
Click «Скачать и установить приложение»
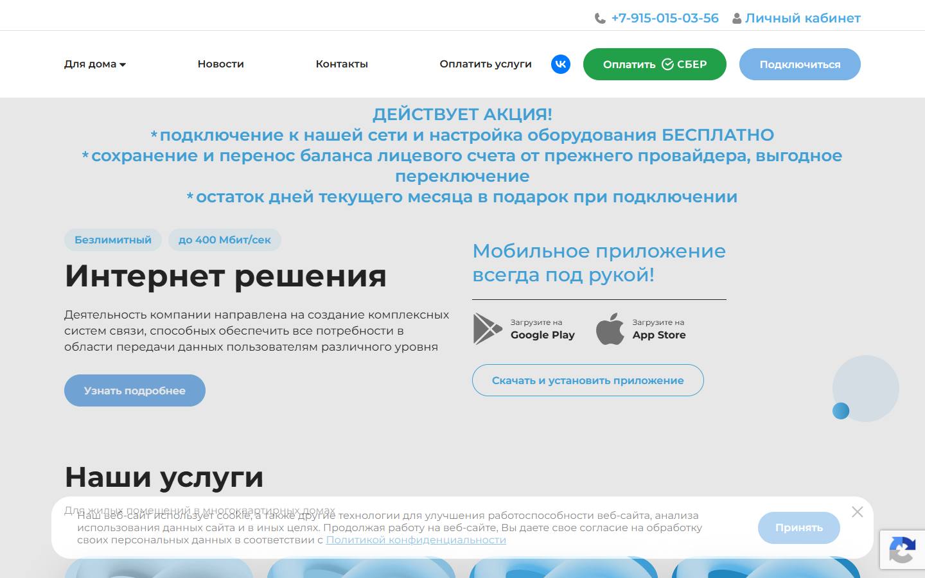coord(588,380)
